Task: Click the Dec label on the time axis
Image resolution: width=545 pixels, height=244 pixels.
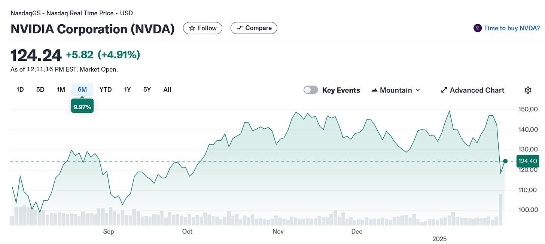Action: [357, 232]
